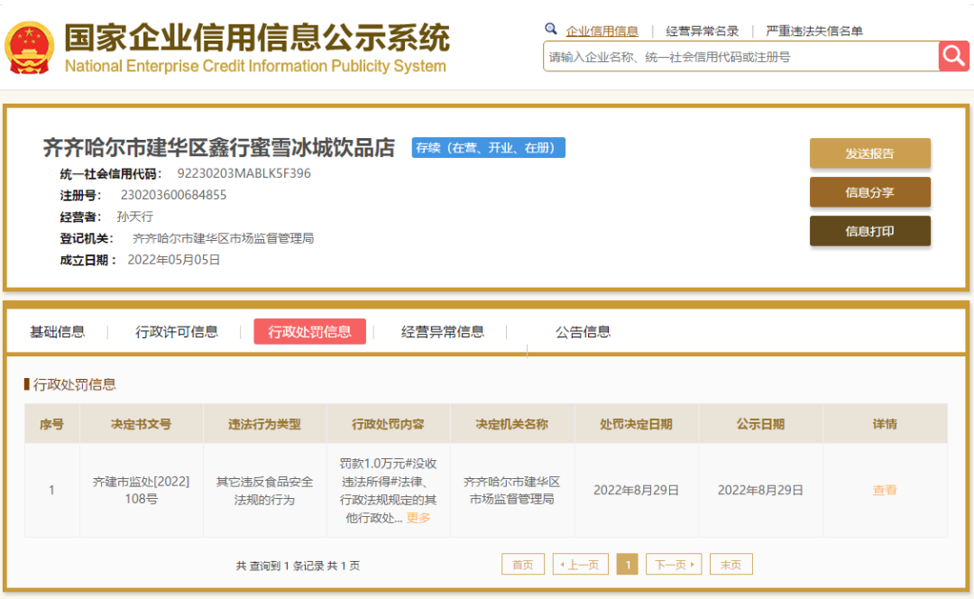The width and height of the screenshot is (974, 599).
Task: Click the magnifying glass search icon
Action: tap(953, 56)
